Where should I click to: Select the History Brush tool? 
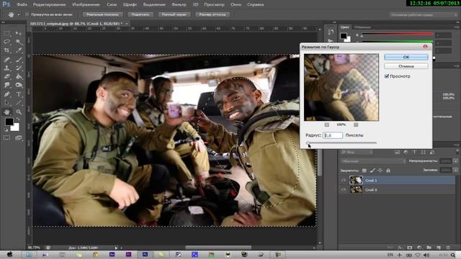tap(19, 68)
